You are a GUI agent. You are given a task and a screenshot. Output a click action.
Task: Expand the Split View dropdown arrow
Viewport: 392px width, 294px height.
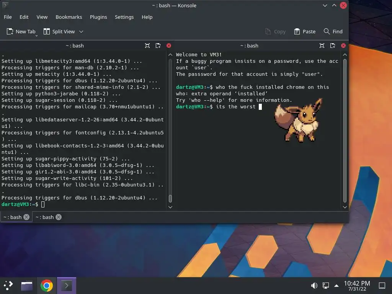[81, 31]
